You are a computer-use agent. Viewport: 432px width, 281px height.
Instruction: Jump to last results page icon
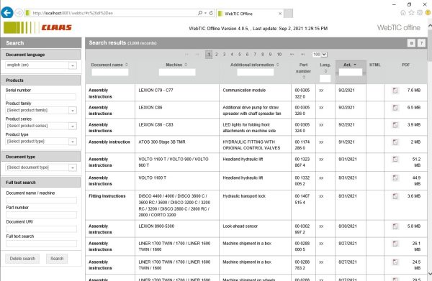point(302,55)
